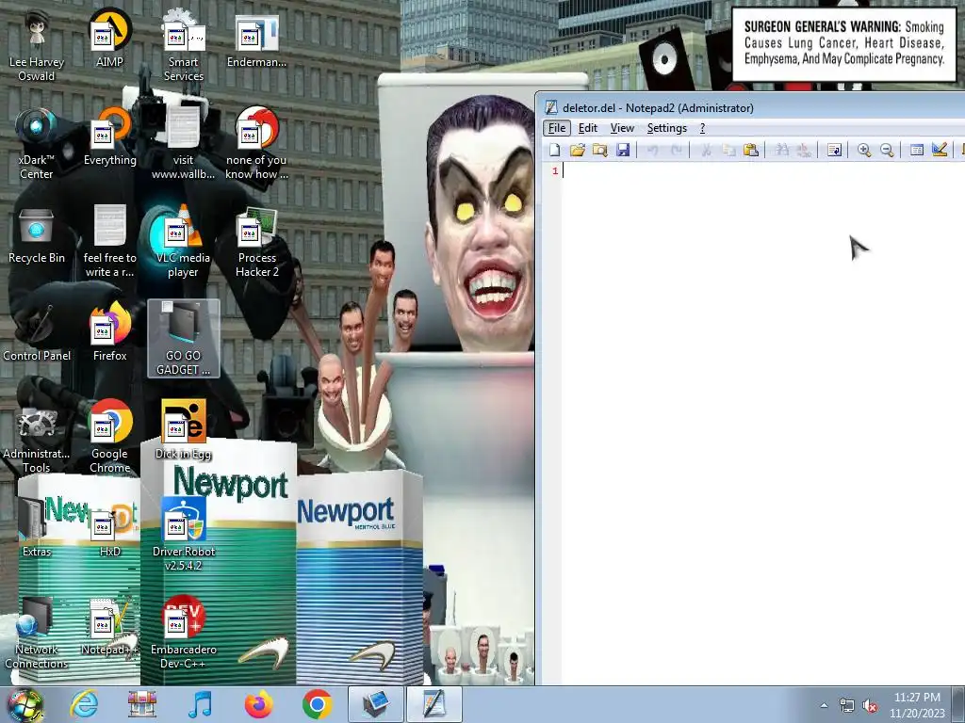This screenshot has height=723, width=965.
Task: Open the Windows Start menu orb
Action: 25,704
